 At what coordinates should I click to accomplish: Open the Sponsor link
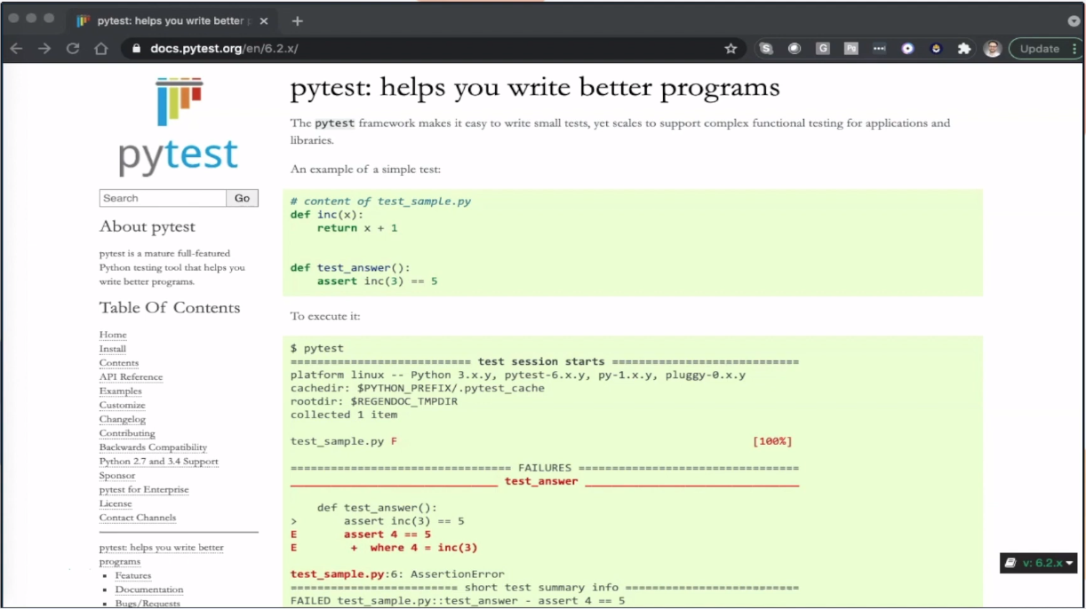tap(117, 476)
